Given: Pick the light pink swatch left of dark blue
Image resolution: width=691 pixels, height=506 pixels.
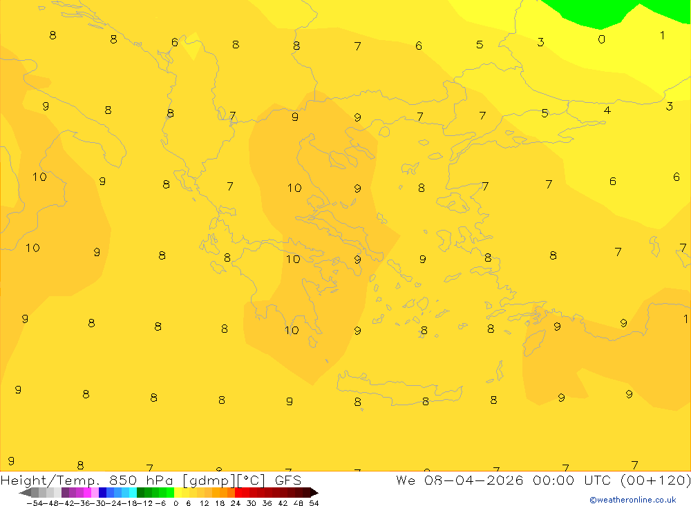Looking at the screenshot, I should pyautogui.click(x=95, y=492).
